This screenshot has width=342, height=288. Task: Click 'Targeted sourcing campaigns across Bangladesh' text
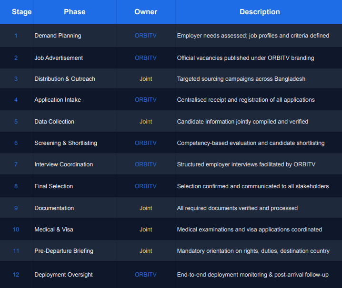pyautogui.click(x=241, y=79)
